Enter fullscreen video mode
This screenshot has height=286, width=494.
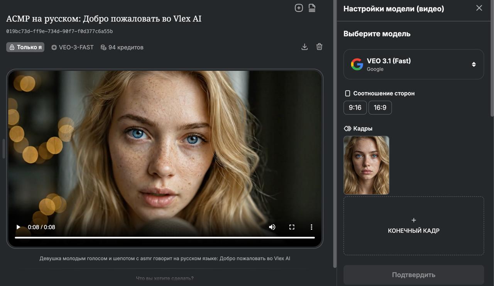(x=292, y=227)
